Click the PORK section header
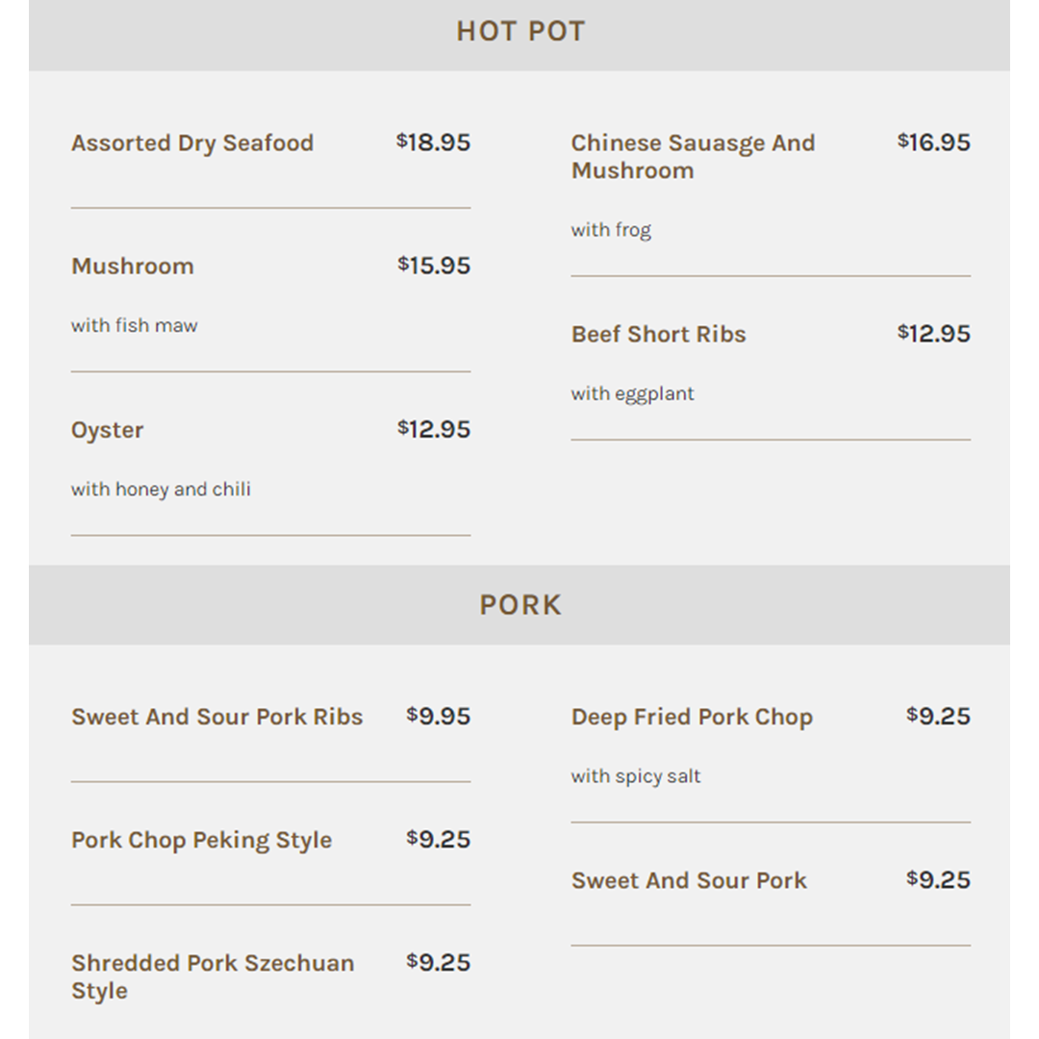 [520, 605]
